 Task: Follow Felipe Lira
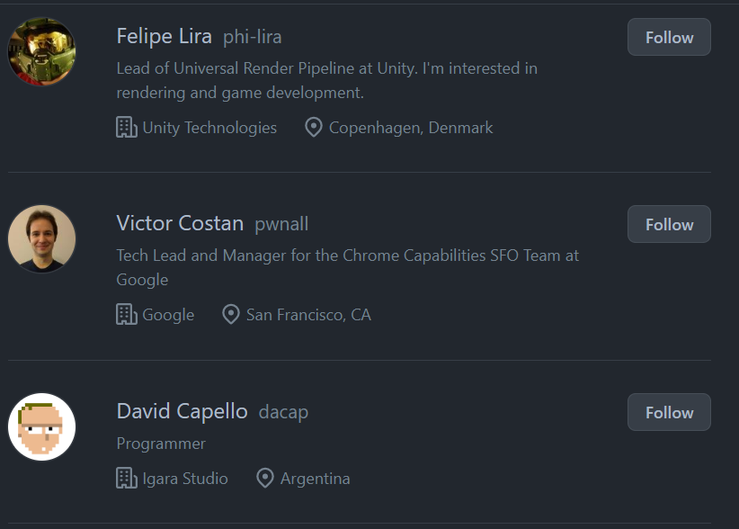(x=669, y=38)
